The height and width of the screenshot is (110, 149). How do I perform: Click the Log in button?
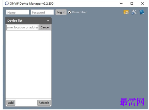click(61, 12)
